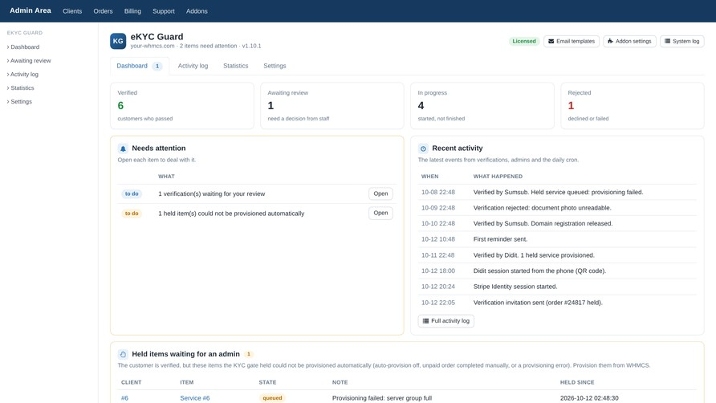Viewport: 716px width, 403px height.
Task: Open the Service #6 link
Action: [195, 398]
